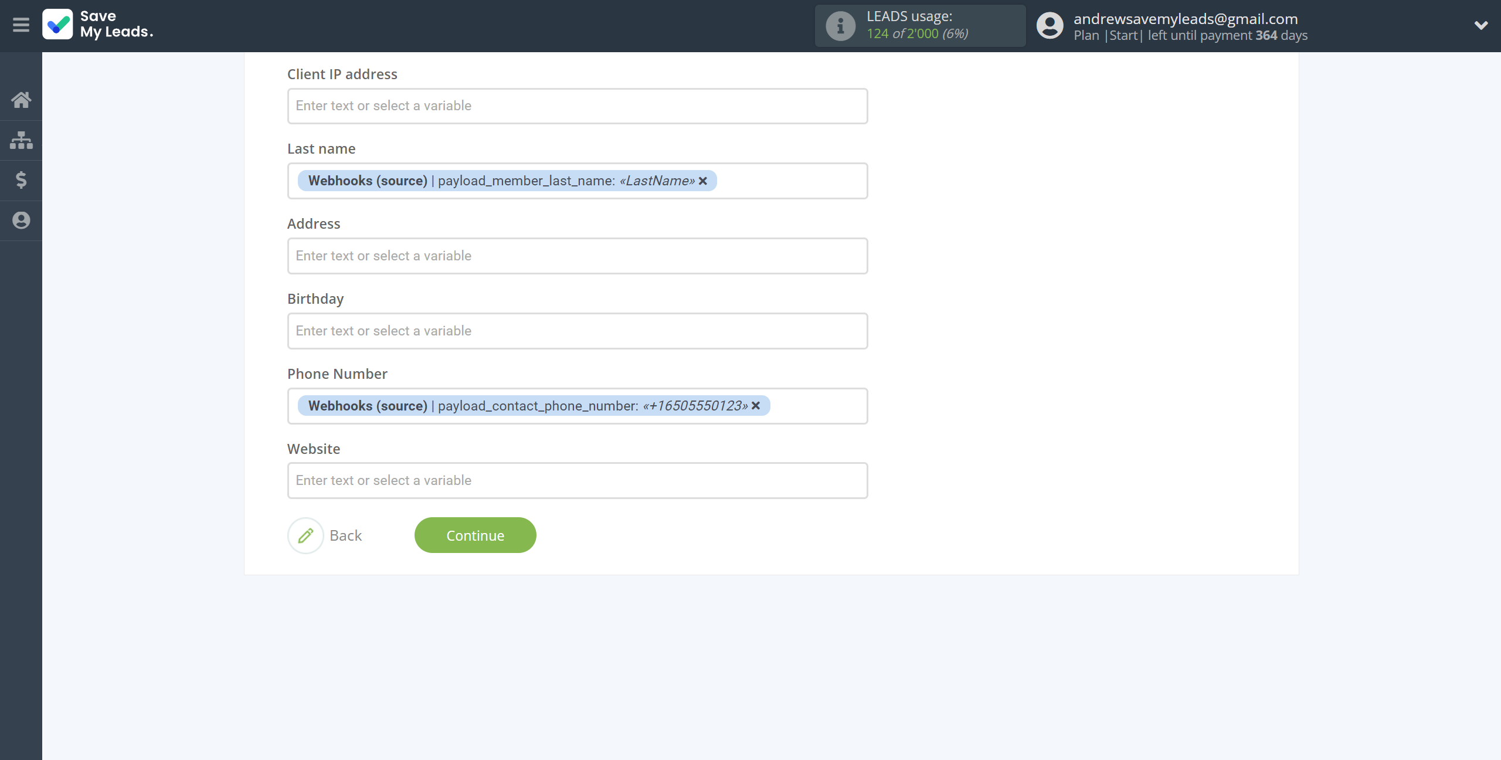The image size is (1501, 760).
Task: Click the LEADS usage info icon
Action: pyautogui.click(x=840, y=26)
